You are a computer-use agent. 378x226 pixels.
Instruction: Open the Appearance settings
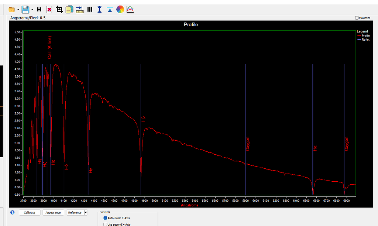coord(53,212)
